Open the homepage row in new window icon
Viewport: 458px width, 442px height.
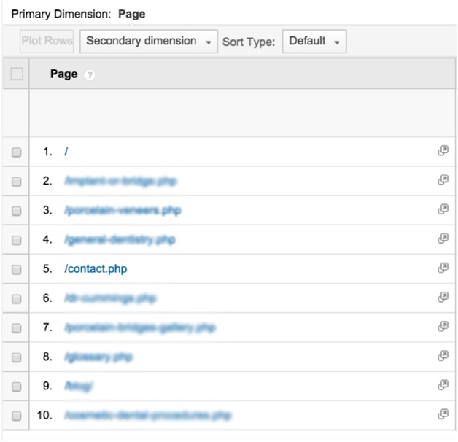[442, 151]
